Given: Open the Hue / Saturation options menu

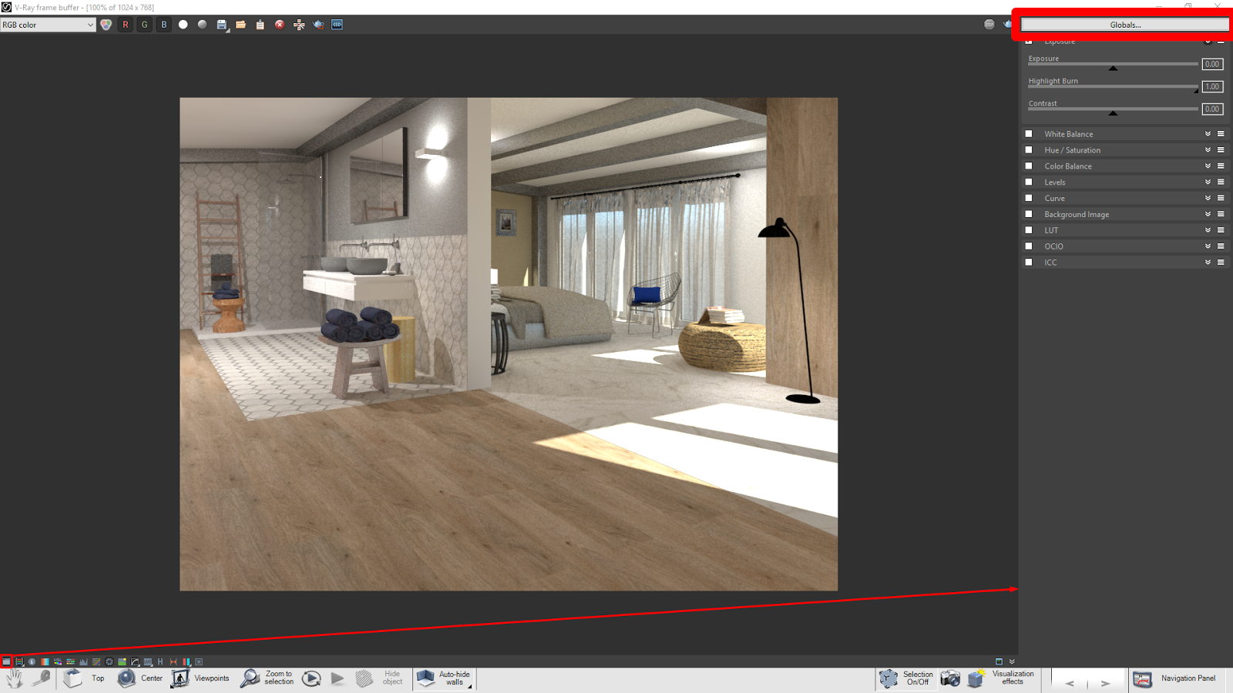Looking at the screenshot, I should point(1221,149).
